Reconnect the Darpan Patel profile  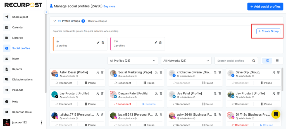point(123,104)
